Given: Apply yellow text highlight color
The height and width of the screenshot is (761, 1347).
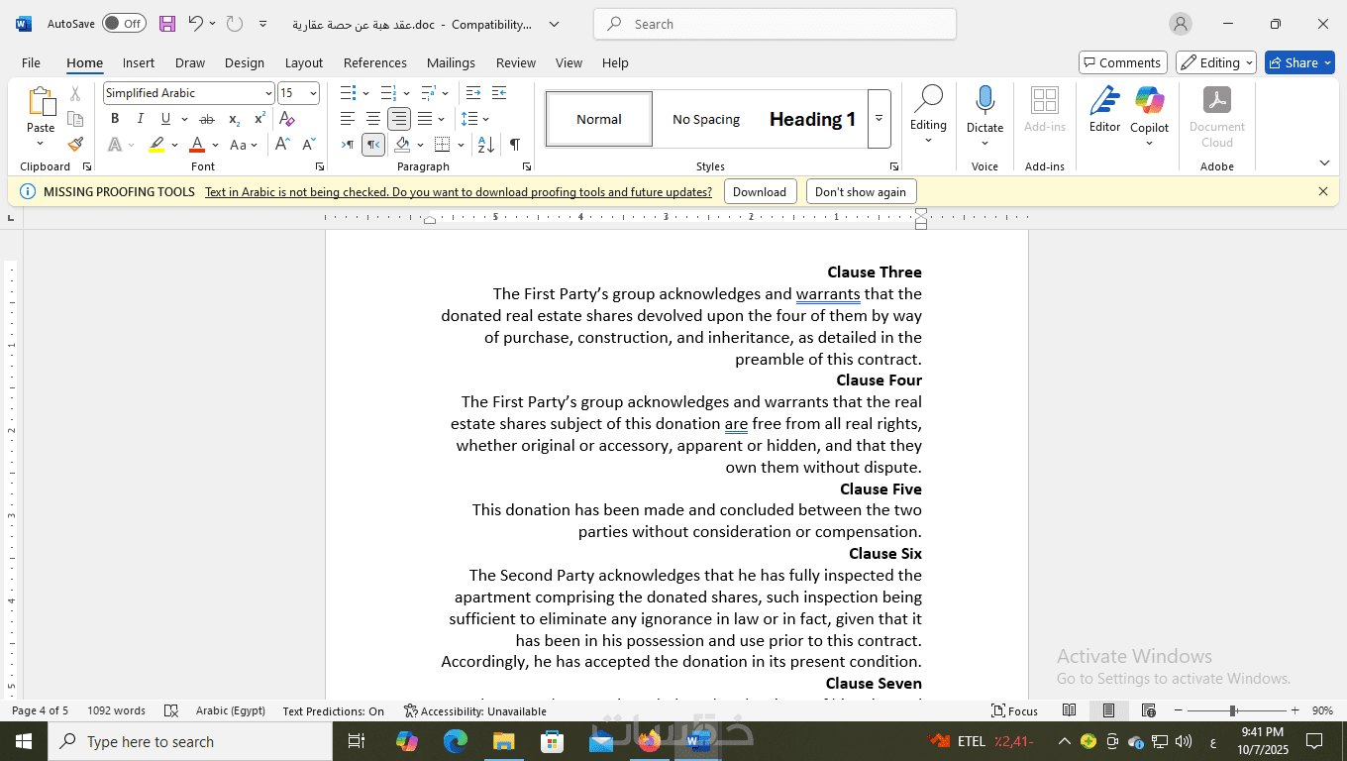Looking at the screenshot, I should [156, 145].
